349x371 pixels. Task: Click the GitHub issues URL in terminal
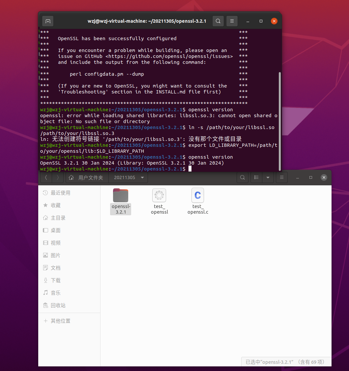(x=169, y=56)
